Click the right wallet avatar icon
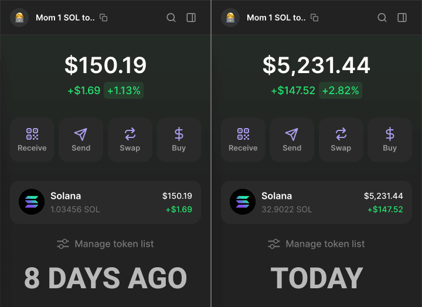The height and width of the screenshot is (307, 422). pyautogui.click(x=230, y=18)
